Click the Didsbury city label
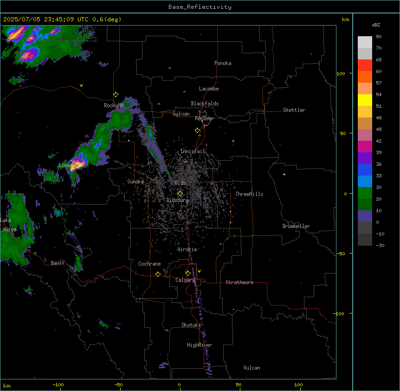Screen dimensions: 400x391 click(x=178, y=200)
